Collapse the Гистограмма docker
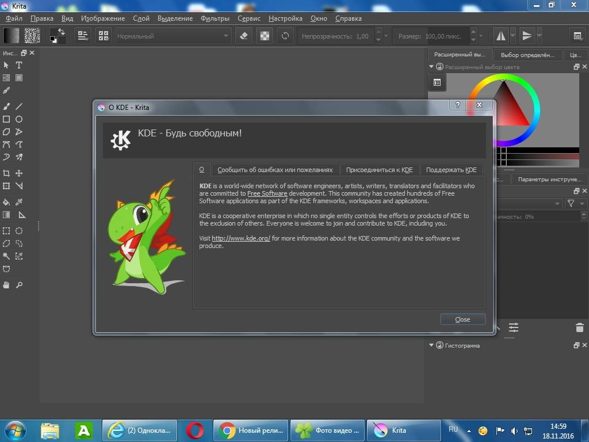The height and width of the screenshot is (442, 589). pos(431,345)
